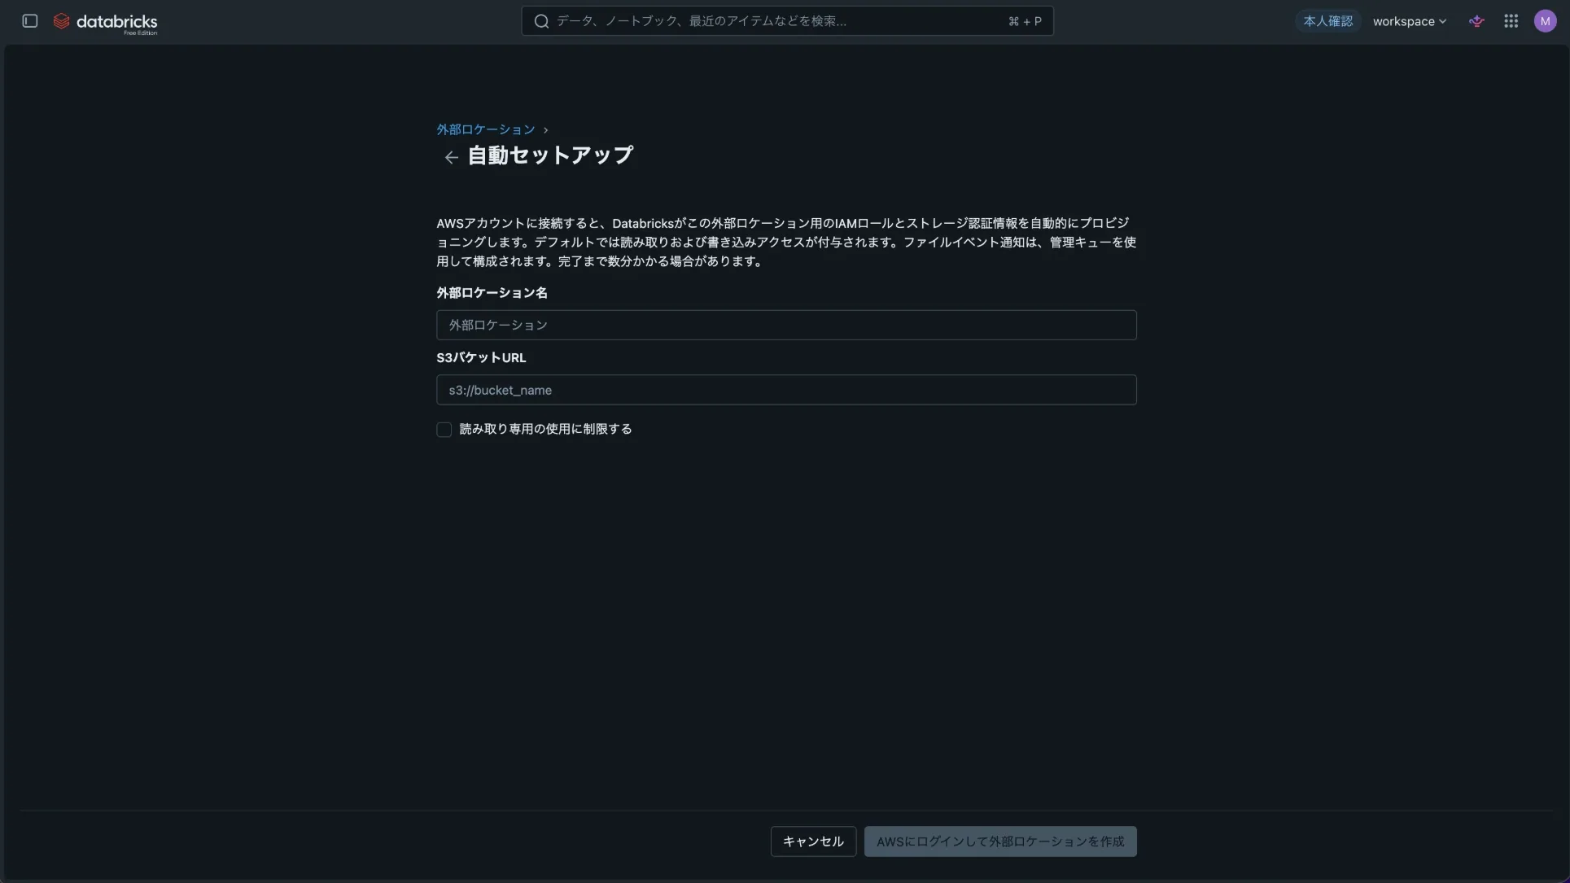Click the S3バケットURL input field
The height and width of the screenshot is (883, 1570).
[x=786, y=390]
